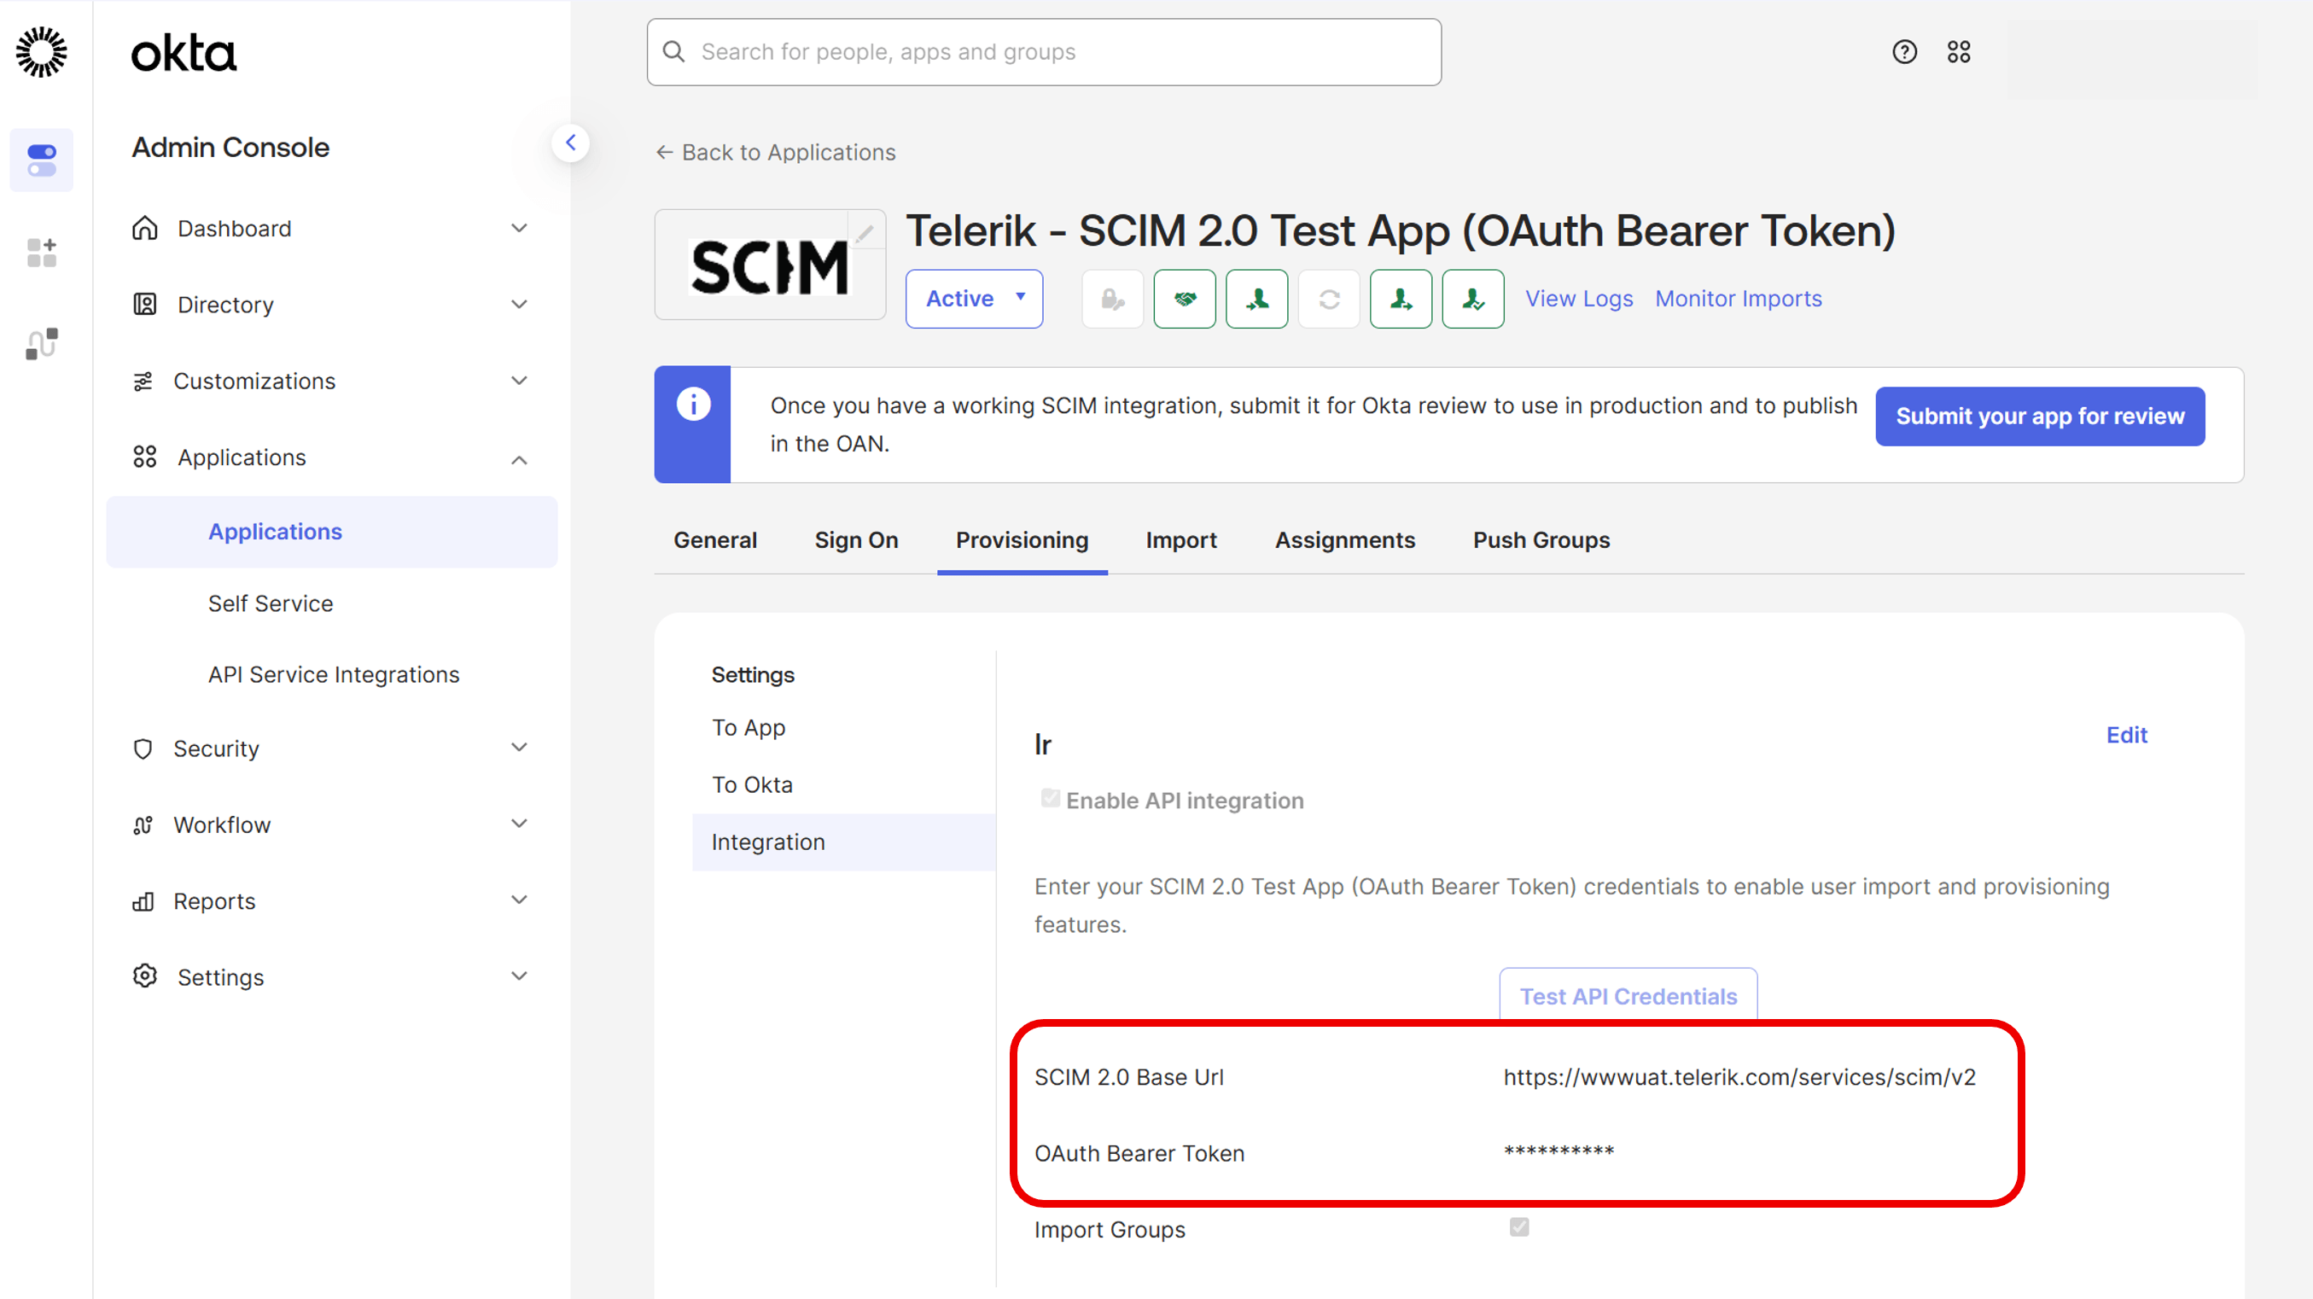Open the add-apps grid icon in left rail

click(x=41, y=253)
